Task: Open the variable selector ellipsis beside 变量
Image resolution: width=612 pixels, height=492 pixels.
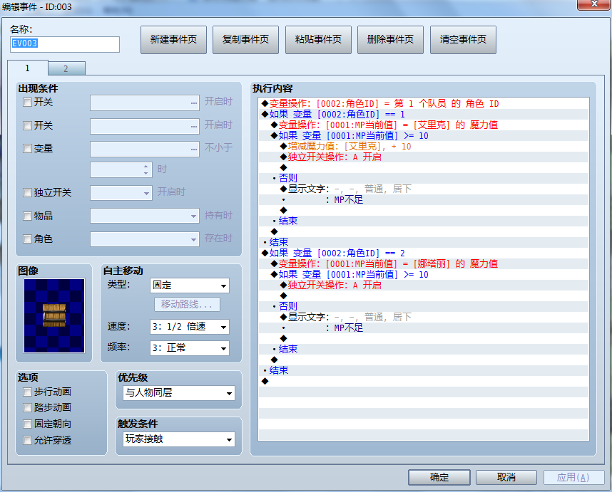Action: (193, 149)
